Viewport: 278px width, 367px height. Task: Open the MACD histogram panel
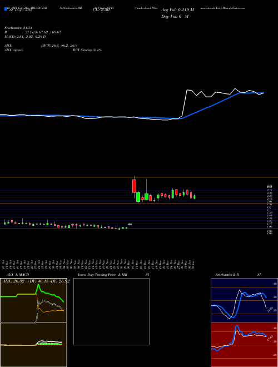click(33, 345)
